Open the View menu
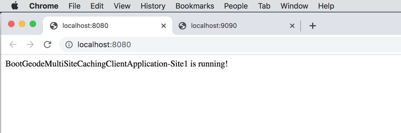 (x=122, y=6)
